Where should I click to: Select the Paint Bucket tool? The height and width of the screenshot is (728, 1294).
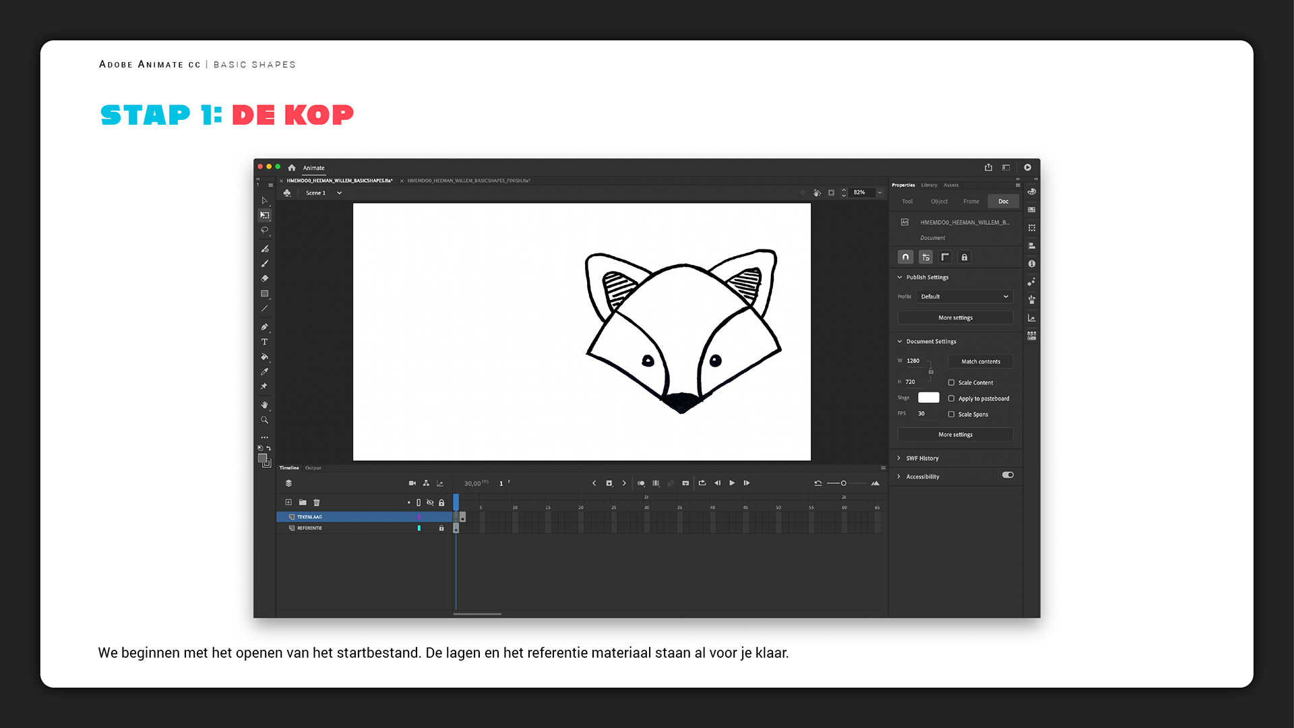coord(264,357)
